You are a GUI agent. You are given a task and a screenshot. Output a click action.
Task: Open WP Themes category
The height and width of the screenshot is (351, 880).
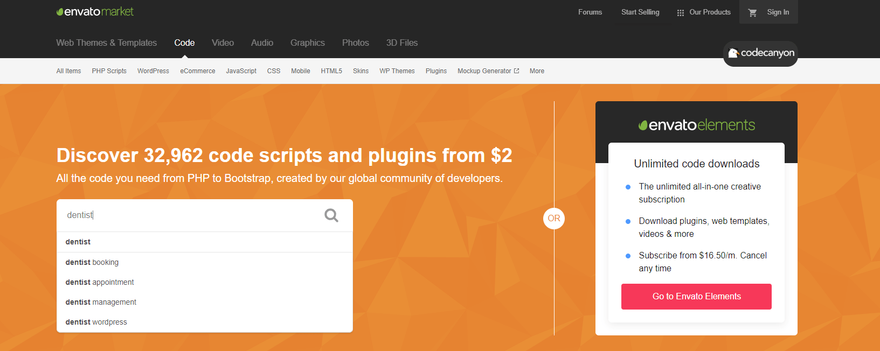click(397, 71)
